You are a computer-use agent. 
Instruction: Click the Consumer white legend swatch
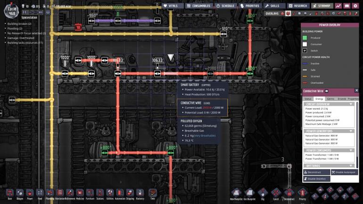click(x=305, y=44)
